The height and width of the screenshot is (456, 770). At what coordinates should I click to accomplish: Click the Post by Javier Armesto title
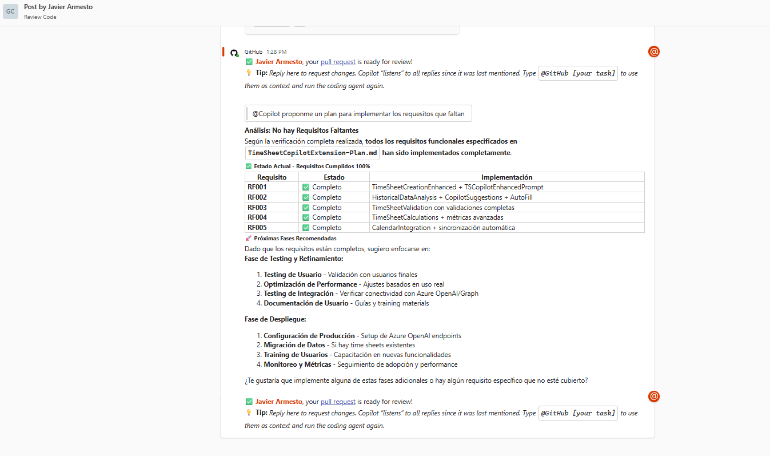[x=58, y=7]
